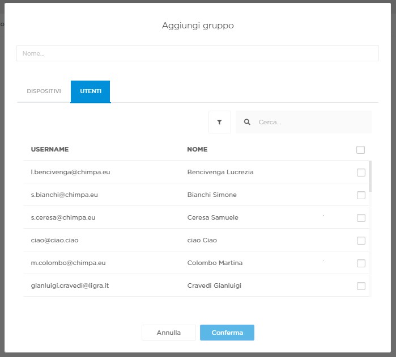Click into the Cerca search box

(x=304, y=122)
